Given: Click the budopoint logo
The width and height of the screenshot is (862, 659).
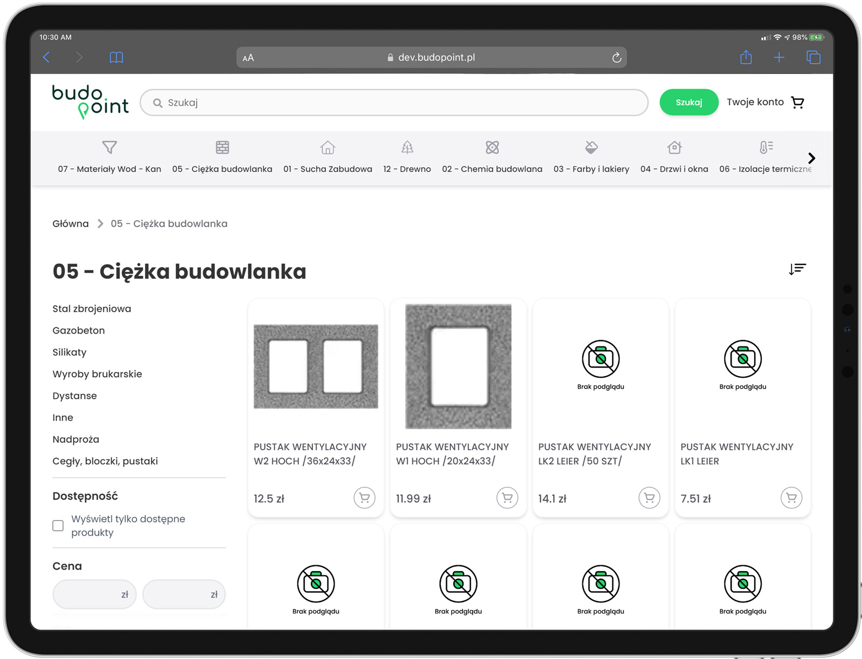Looking at the screenshot, I should [x=90, y=102].
